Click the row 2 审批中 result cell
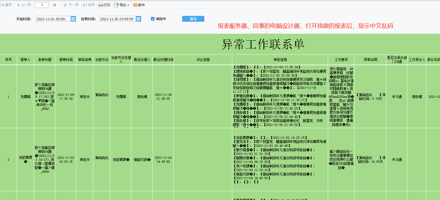 (85, 160)
